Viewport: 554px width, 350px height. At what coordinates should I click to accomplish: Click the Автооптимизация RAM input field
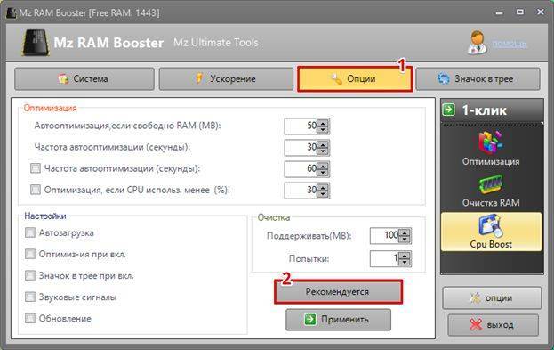[x=301, y=126]
